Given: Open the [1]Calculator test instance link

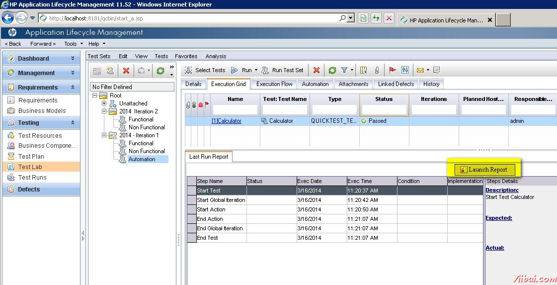Looking at the screenshot, I should [226, 121].
